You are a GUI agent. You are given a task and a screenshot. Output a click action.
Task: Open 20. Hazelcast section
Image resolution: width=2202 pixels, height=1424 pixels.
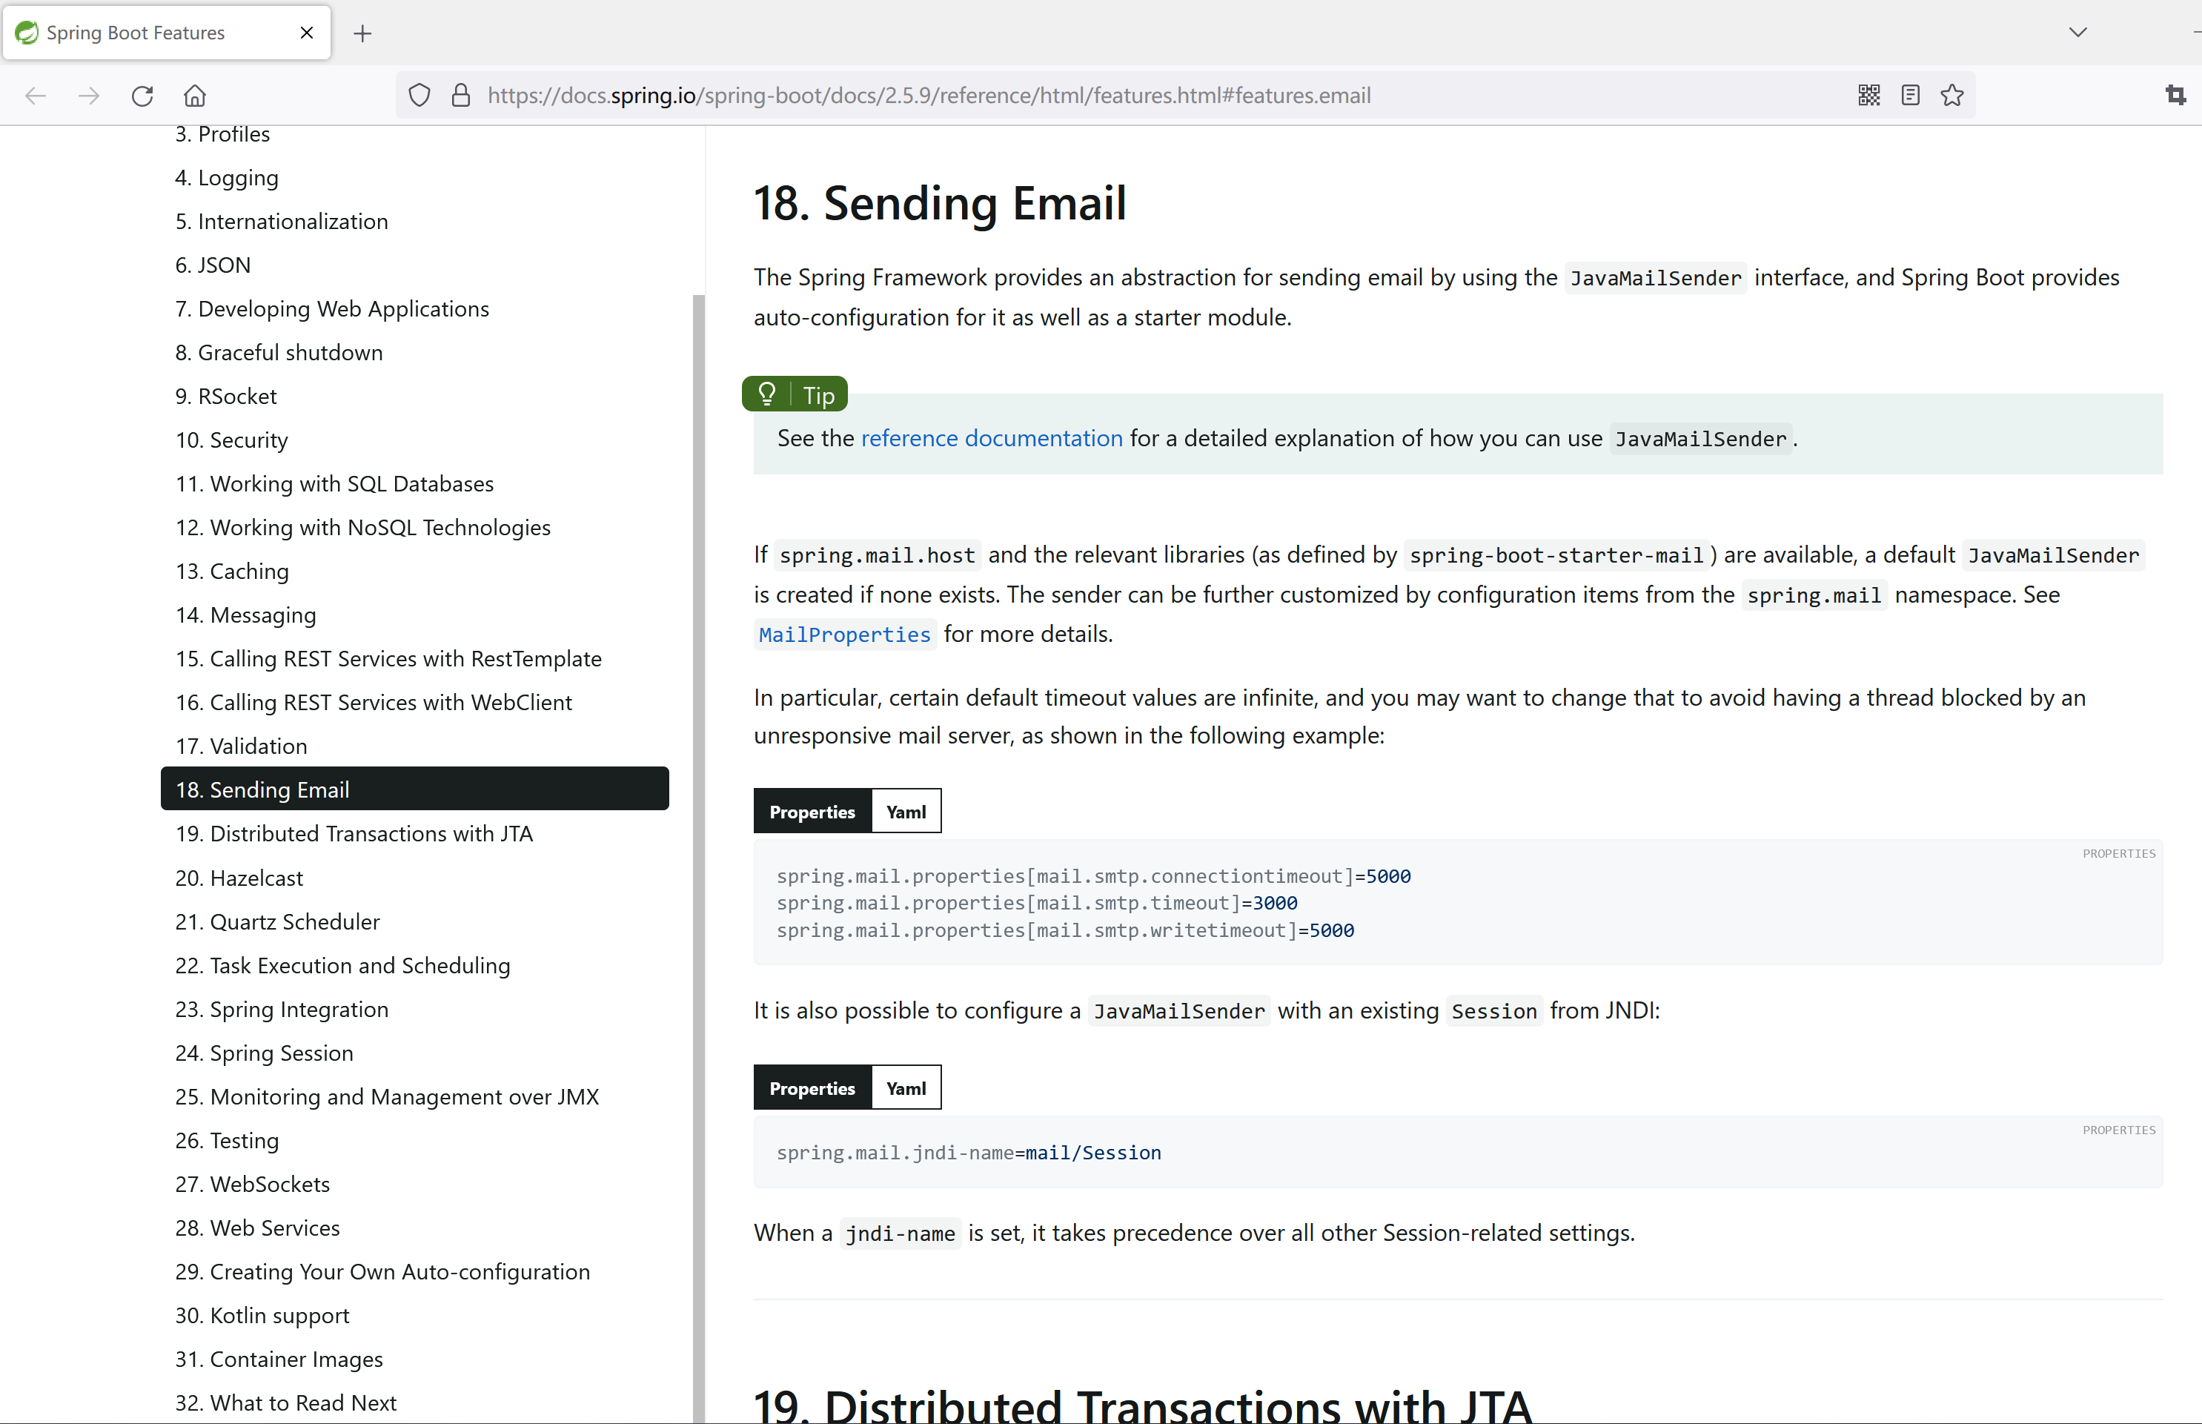[239, 878]
